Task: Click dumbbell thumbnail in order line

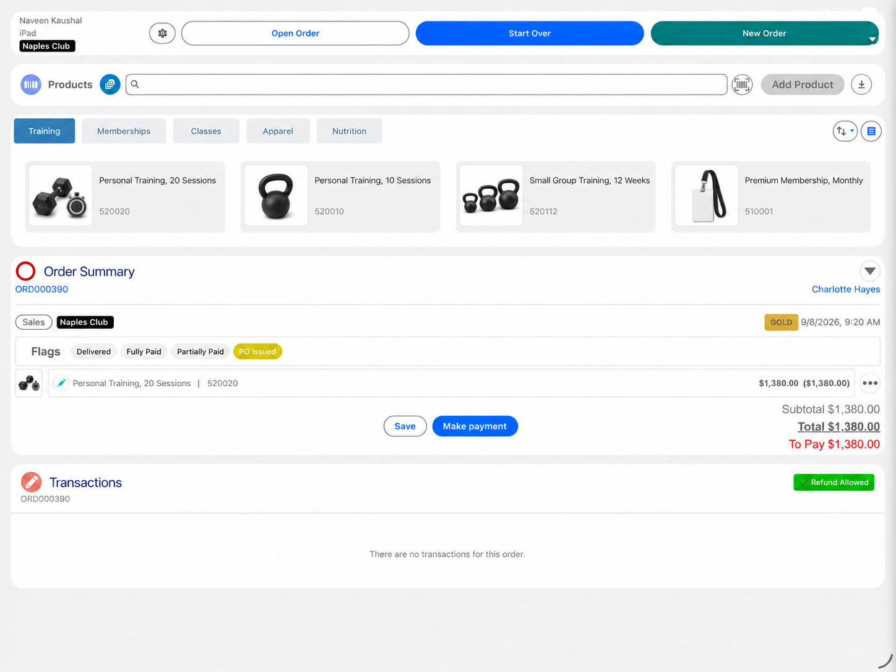Action: [28, 383]
